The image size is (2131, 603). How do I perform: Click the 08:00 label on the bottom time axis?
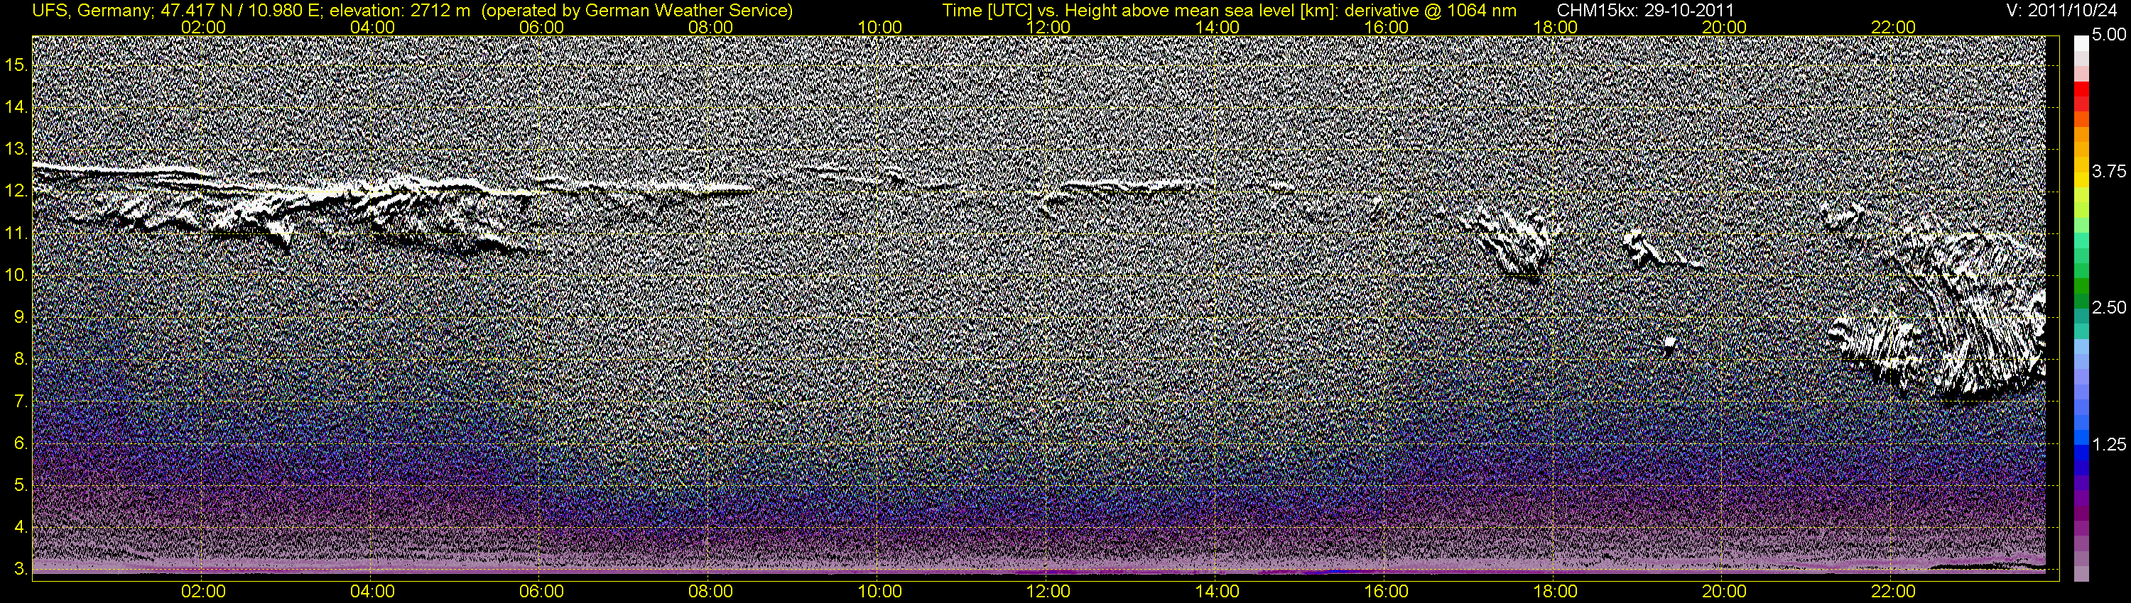pos(710,592)
